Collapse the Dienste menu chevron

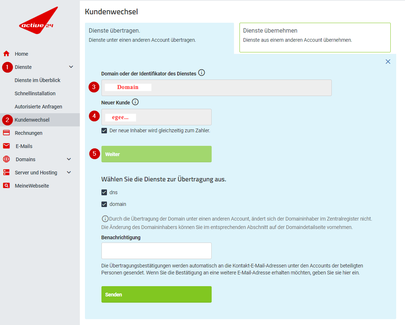(71, 67)
